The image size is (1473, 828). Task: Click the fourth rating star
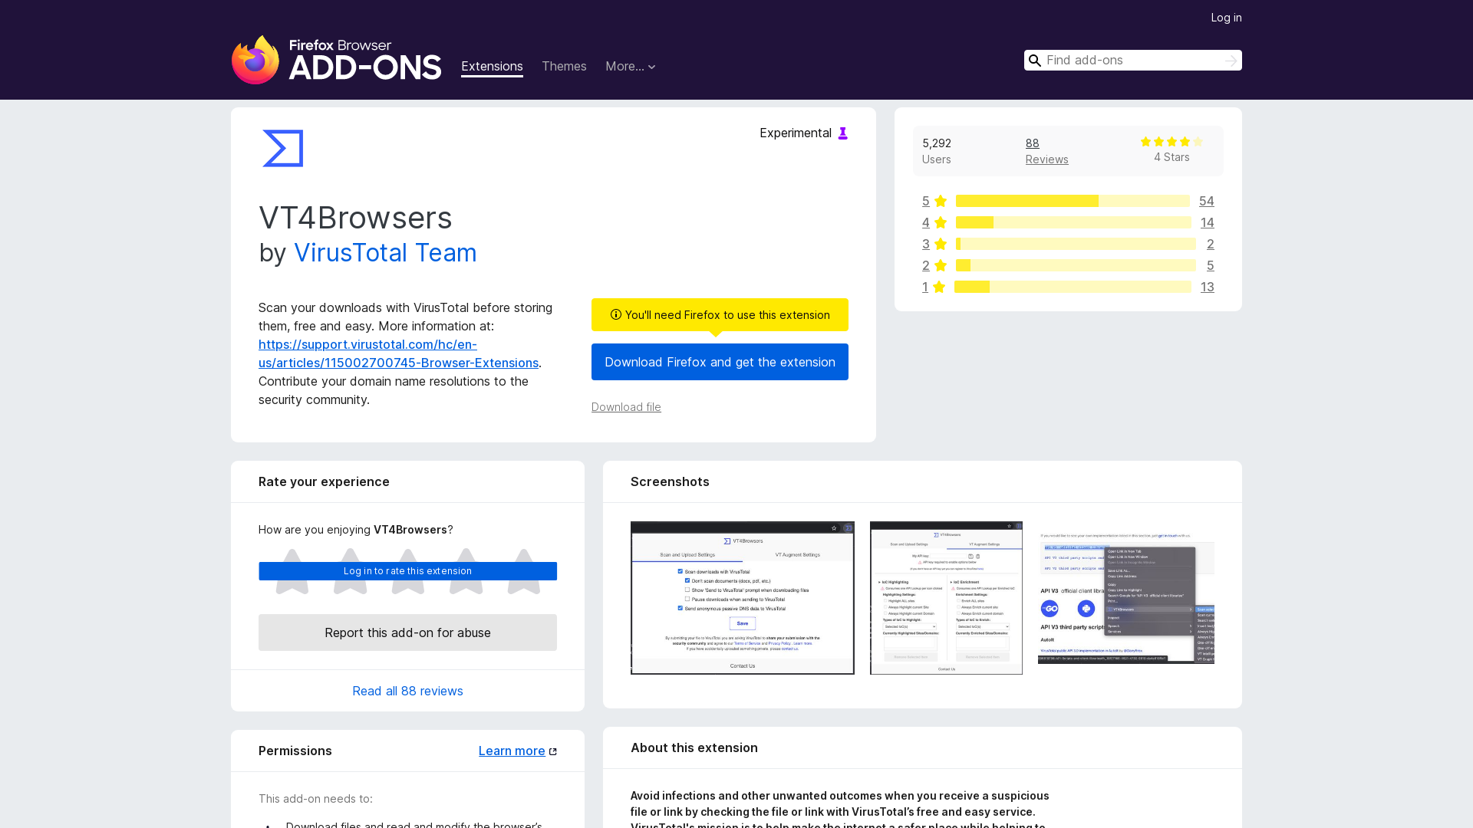coord(466,571)
